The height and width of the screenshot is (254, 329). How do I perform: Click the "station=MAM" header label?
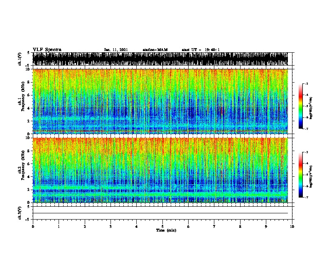tap(155, 50)
